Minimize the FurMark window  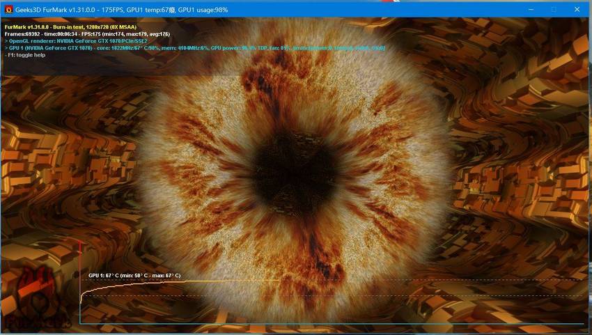[x=531, y=10]
